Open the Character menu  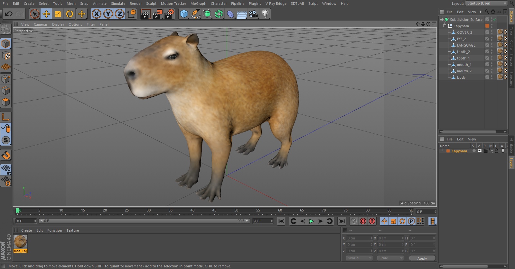point(219,4)
